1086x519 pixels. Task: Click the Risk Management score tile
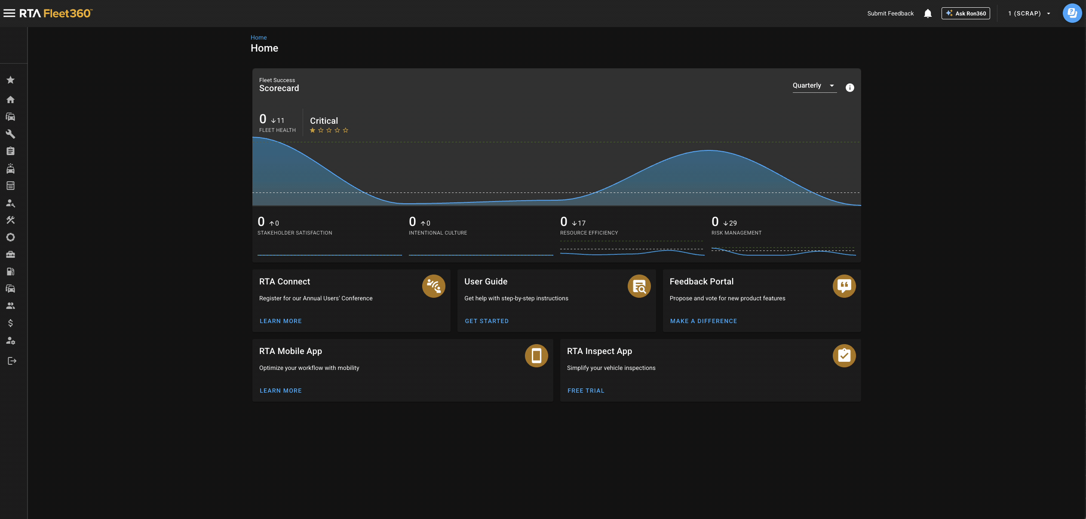784,235
